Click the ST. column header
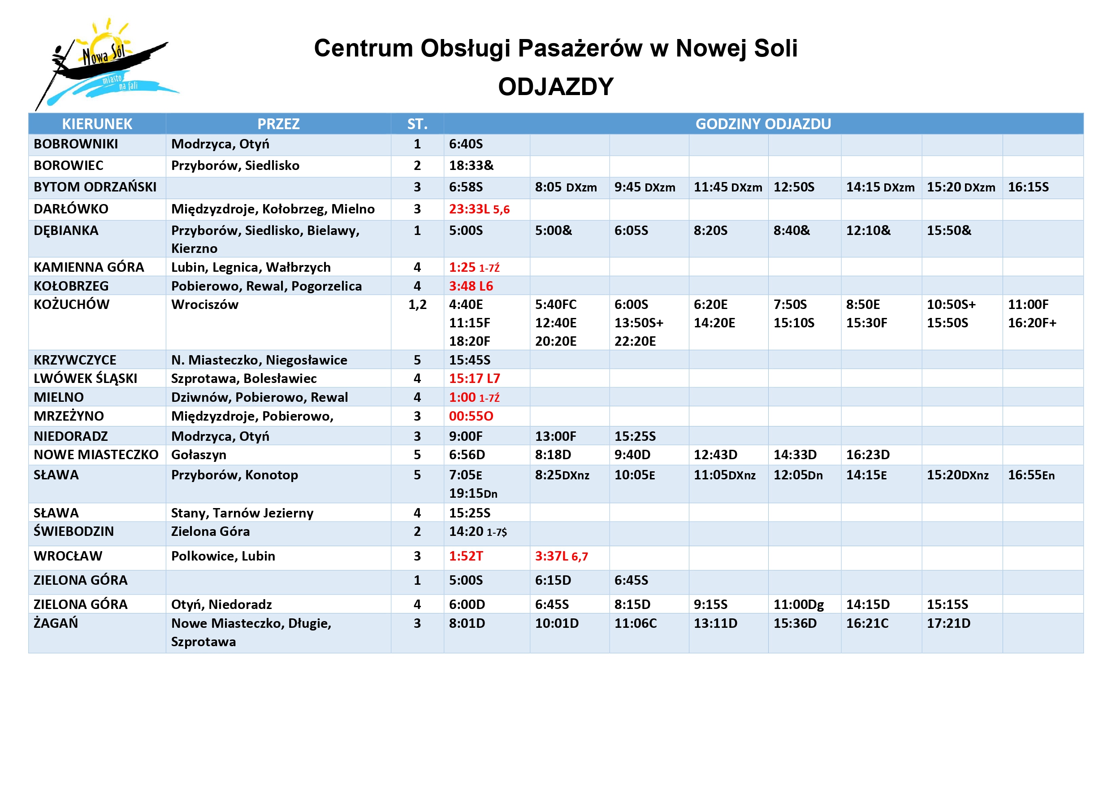The width and height of the screenshot is (1112, 787). point(417,124)
